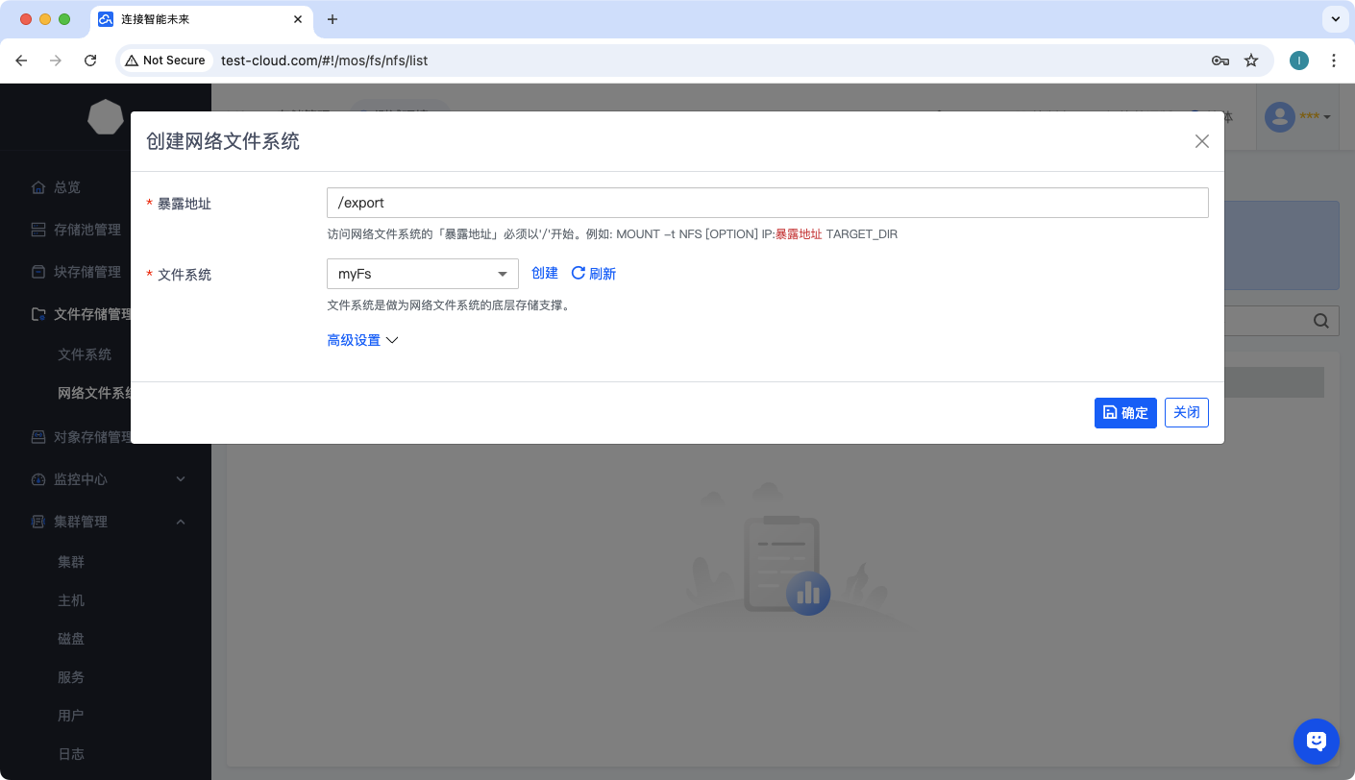Click the 块存储管理 block storage icon
The image size is (1355, 780).
[38, 272]
